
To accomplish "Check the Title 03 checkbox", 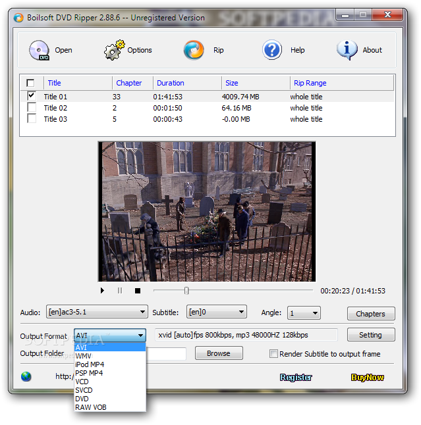I will coord(32,118).
